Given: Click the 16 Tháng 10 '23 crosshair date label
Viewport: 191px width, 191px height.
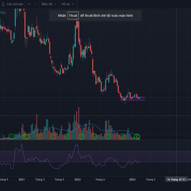Looking at the screenshot, I should point(176,179).
